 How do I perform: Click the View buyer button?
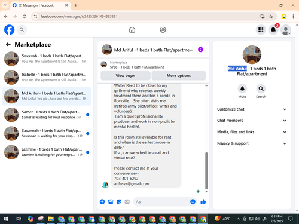126,76
